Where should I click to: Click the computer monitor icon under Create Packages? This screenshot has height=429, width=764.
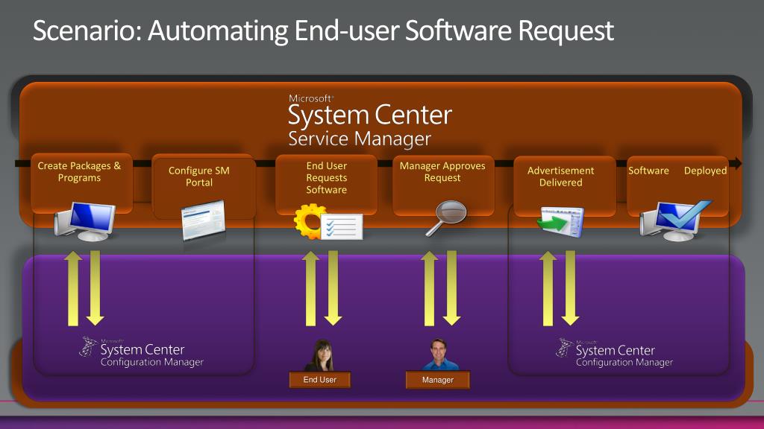[x=85, y=222]
